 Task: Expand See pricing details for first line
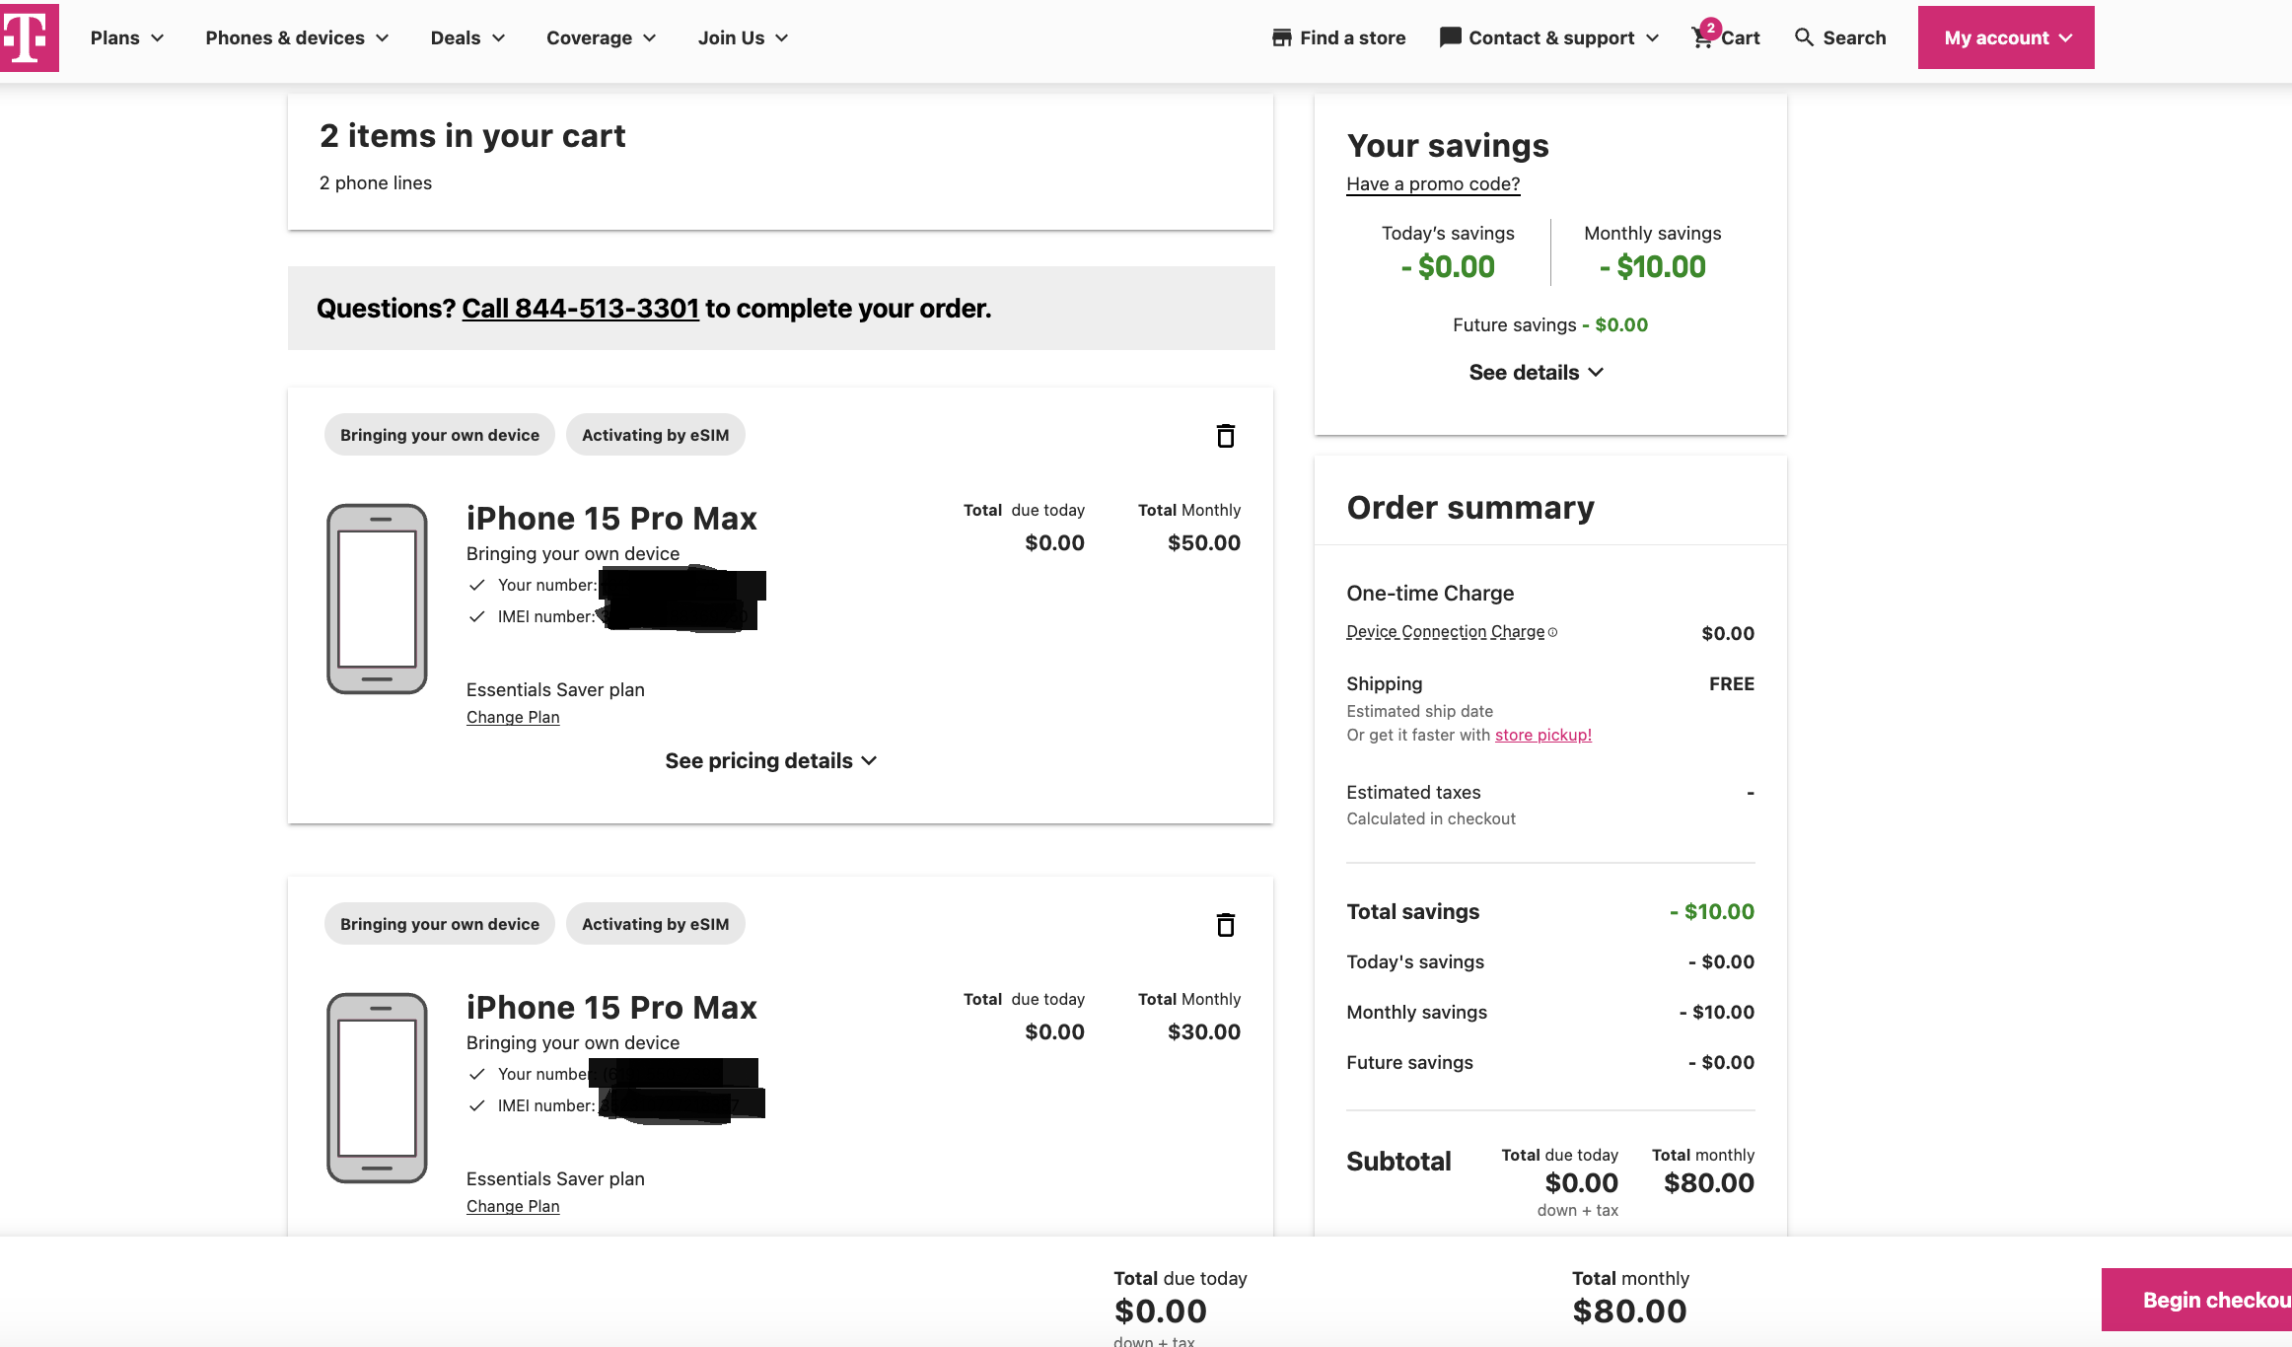[x=770, y=760]
